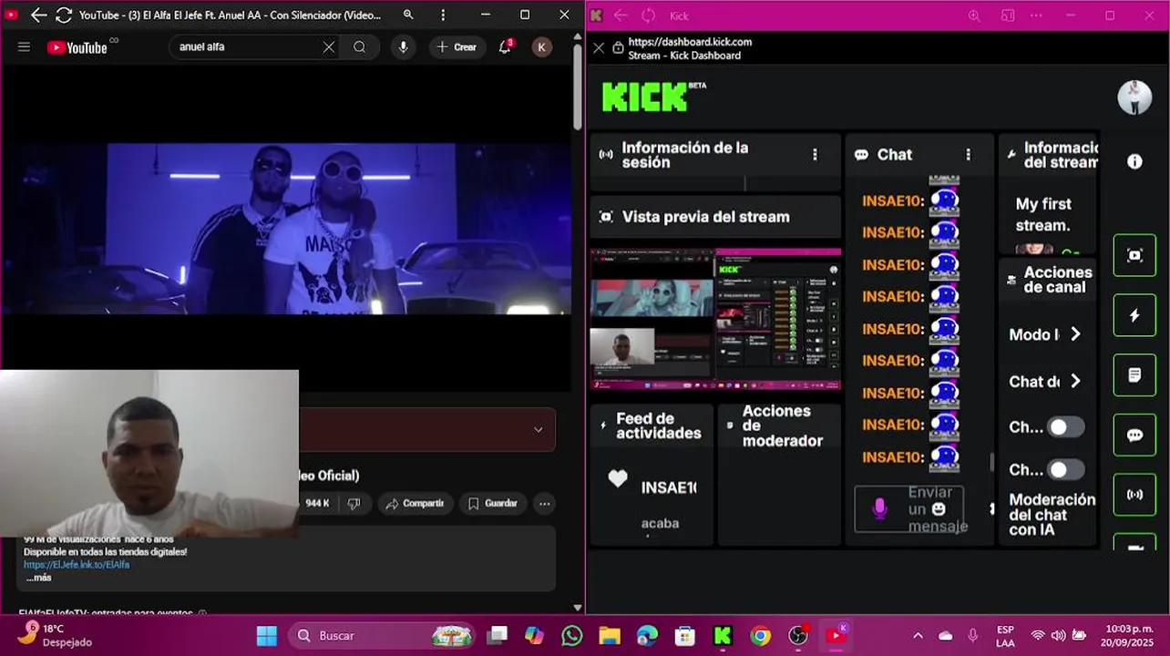Screen dimensions: 1170x656
Task: Start YouTube voice search microphone
Action: pos(403,47)
